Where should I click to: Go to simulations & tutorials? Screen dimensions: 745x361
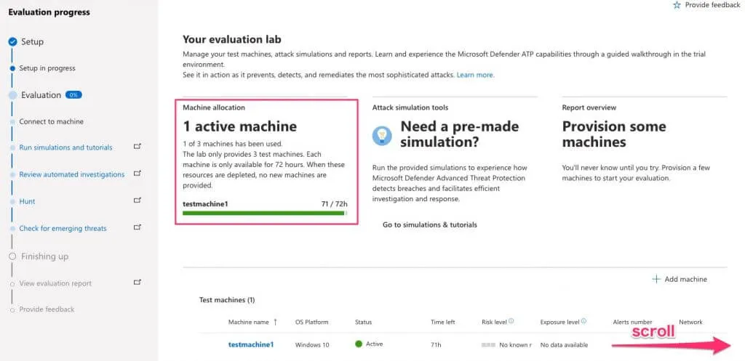(429, 224)
